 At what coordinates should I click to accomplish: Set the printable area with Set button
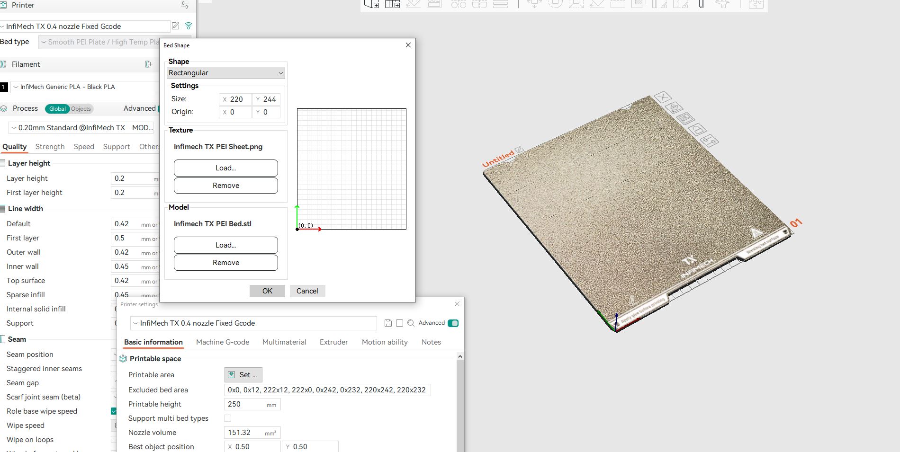pos(243,375)
